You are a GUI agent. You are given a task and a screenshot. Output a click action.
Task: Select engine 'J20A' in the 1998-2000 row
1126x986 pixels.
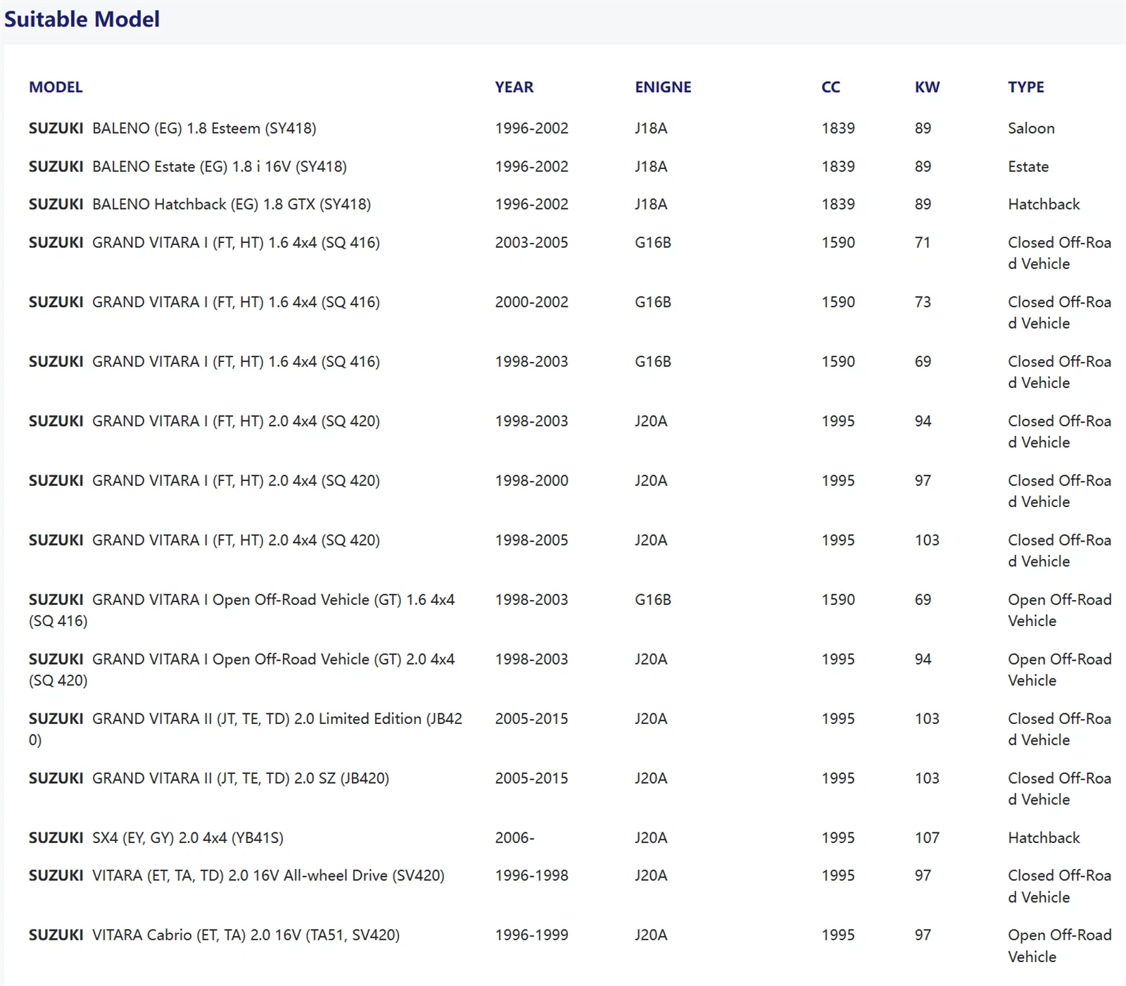pyautogui.click(x=651, y=481)
